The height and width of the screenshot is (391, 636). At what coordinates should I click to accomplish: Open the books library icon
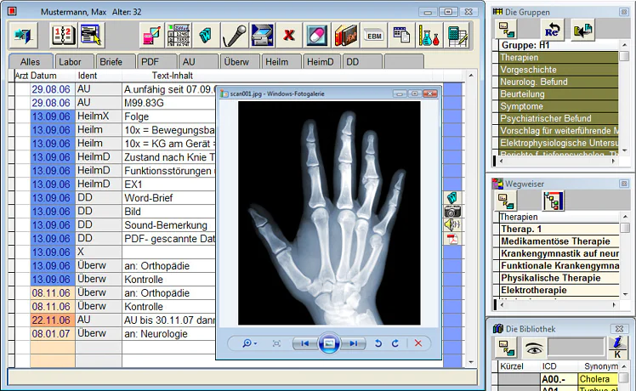point(345,36)
